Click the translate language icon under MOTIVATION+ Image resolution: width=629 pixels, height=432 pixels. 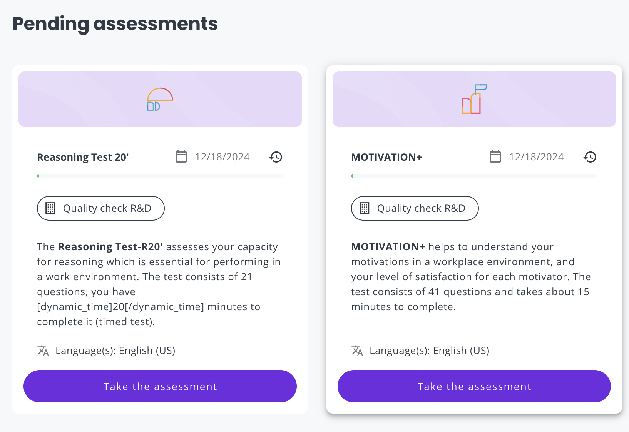coord(357,351)
